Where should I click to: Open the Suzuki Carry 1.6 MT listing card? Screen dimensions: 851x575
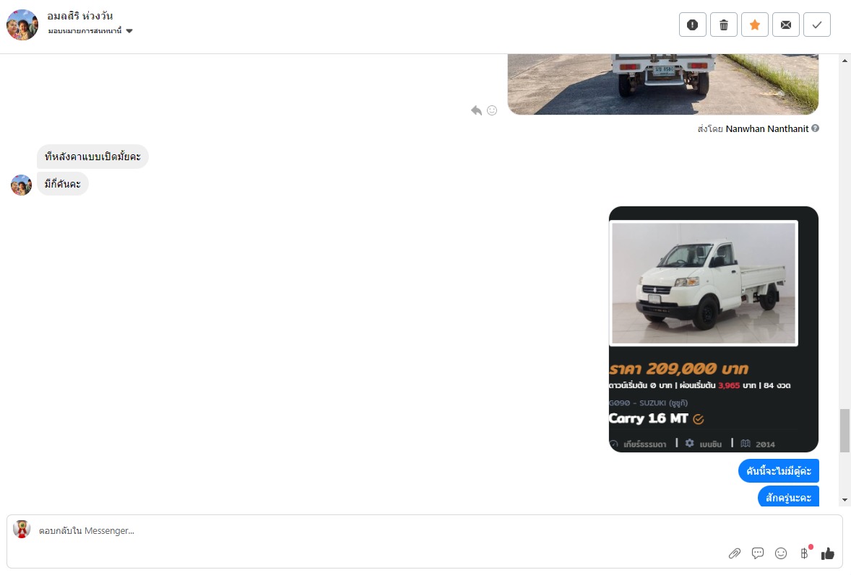tap(713, 329)
